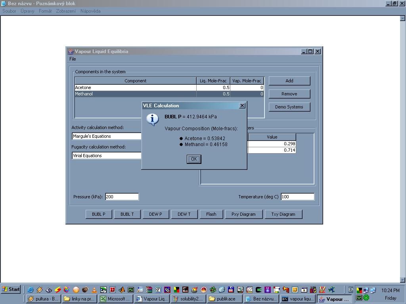The width and height of the screenshot is (406, 304).
Task: Close the VLE Calculation dialog with X
Action: coord(242,105)
